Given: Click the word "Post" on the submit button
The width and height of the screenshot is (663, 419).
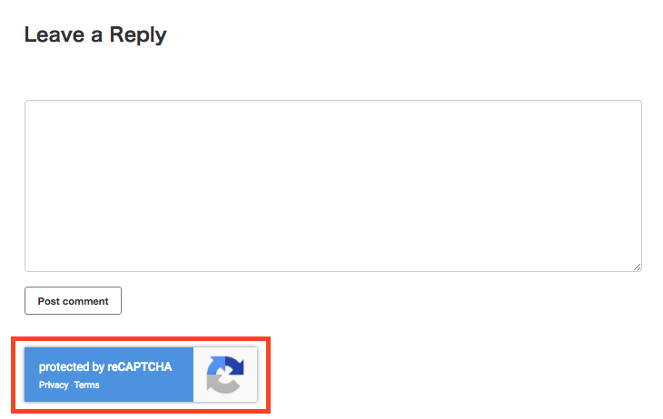Looking at the screenshot, I should (x=49, y=301).
